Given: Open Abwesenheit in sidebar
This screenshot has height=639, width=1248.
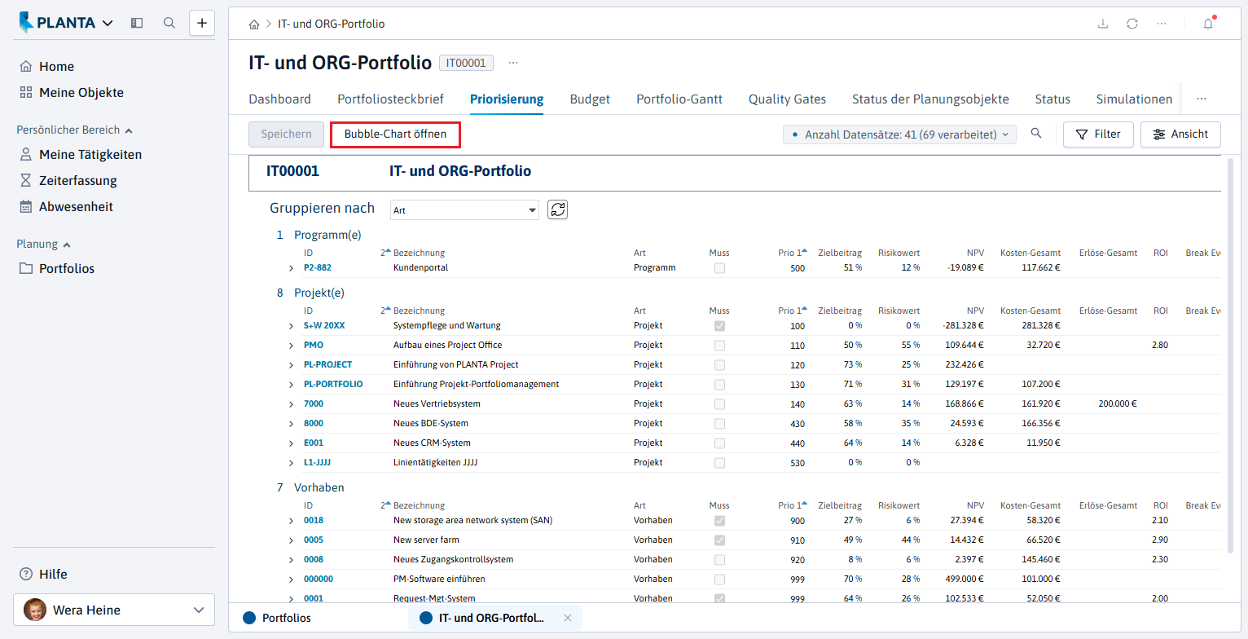Looking at the screenshot, I should [67, 207].
